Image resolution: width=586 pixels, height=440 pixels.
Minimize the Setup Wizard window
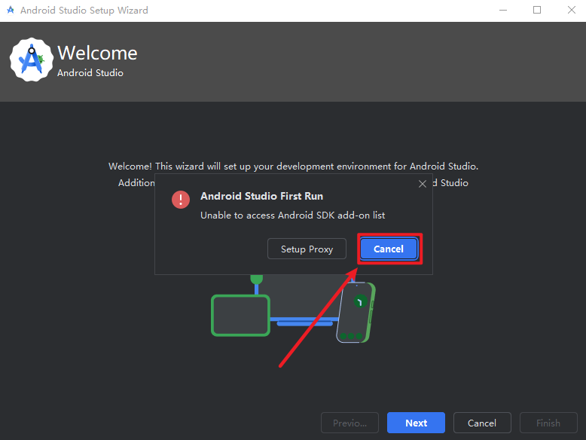(x=501, y=11)
